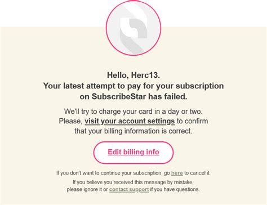Click 'We'll try to charge your card' sentence
The image size is (267, 205).
(133, 112)
